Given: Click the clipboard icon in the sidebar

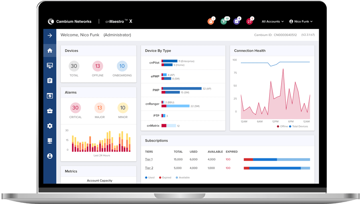Looking at the screenshot, I should coord(50,80).
